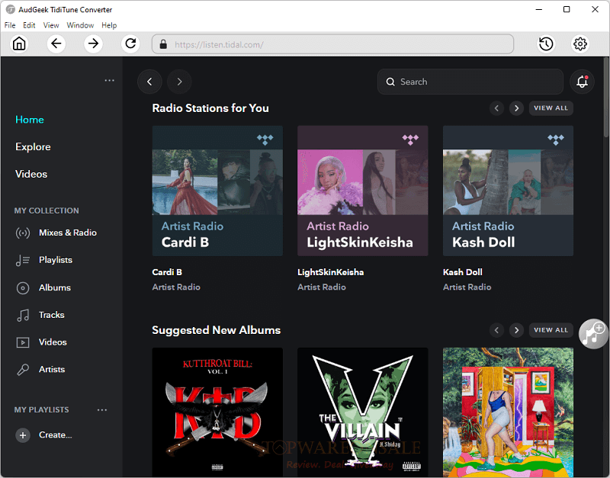Click the Kash Doll title below card
This screenshot has height=478, width=610.
point(463,272)
